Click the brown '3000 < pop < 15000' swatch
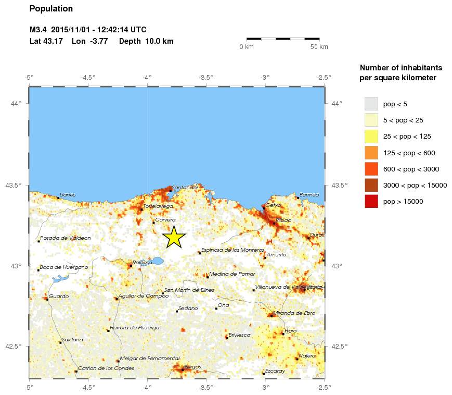This screenshot has width=452, height=395. click(x=371, y=185)
